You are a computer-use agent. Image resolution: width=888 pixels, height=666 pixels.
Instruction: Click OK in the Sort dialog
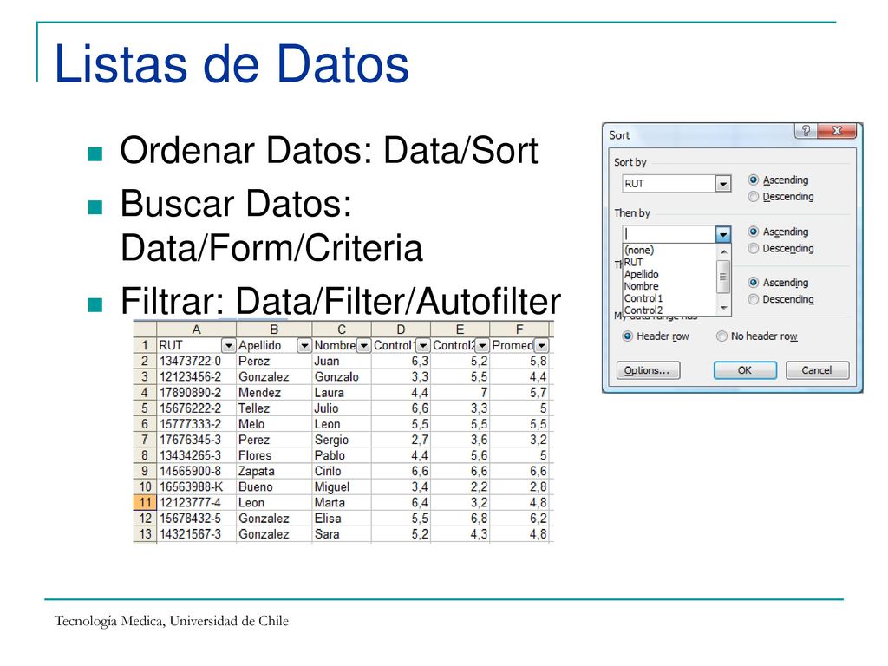(745, 370)
